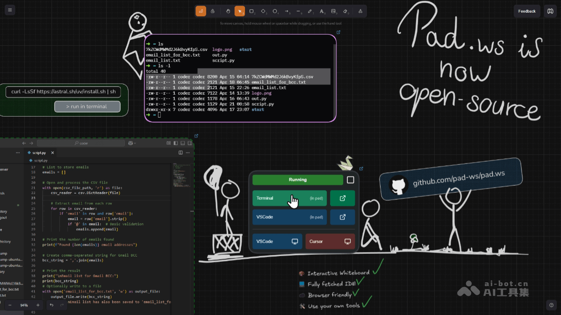Select the Text tool
Image resolution: width=561 pixels, height=315 pixels.
coord(322,11)
